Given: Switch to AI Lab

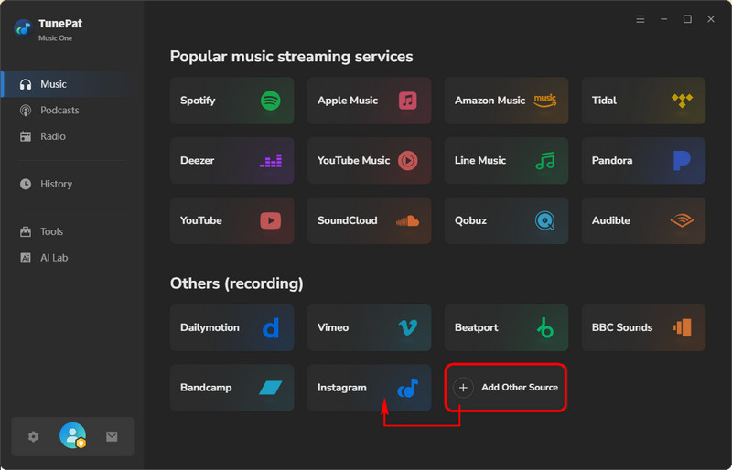Looking at the screenshot, I should [x=54, y=258].
